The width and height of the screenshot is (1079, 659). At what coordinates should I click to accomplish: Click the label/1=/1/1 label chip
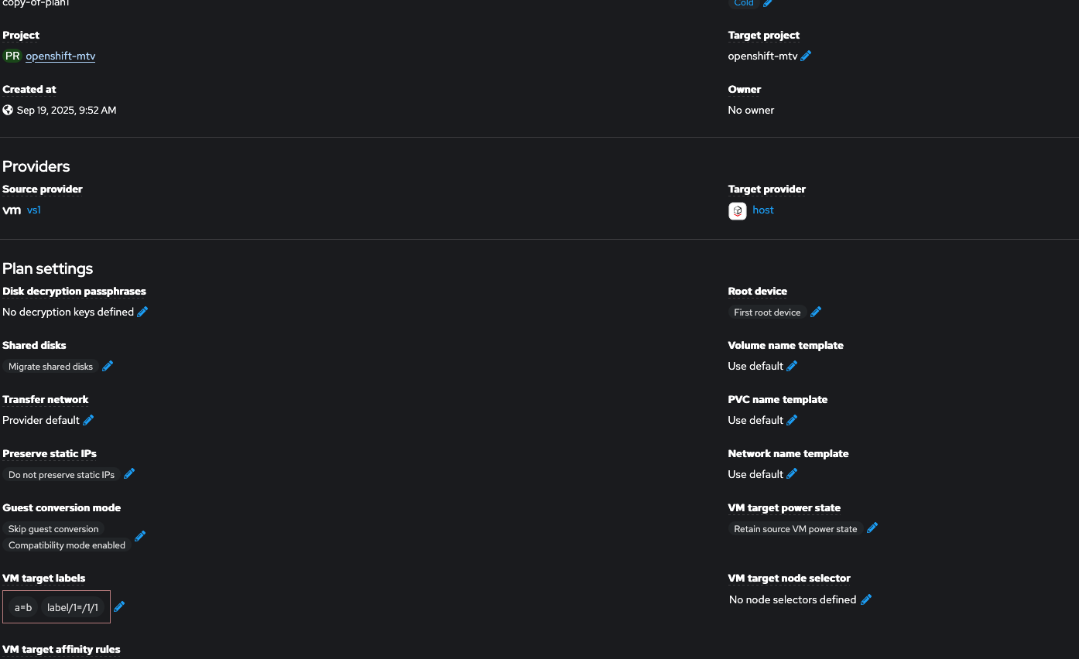(73, 607)
